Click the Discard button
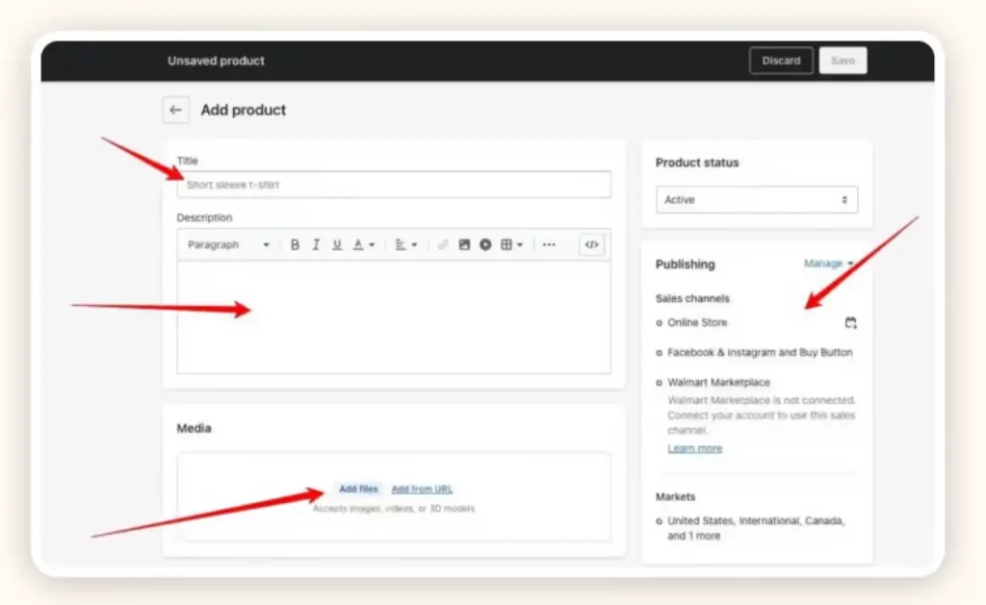Image resolution: width=986 pixels, height=605 pixels. point(781,61)
